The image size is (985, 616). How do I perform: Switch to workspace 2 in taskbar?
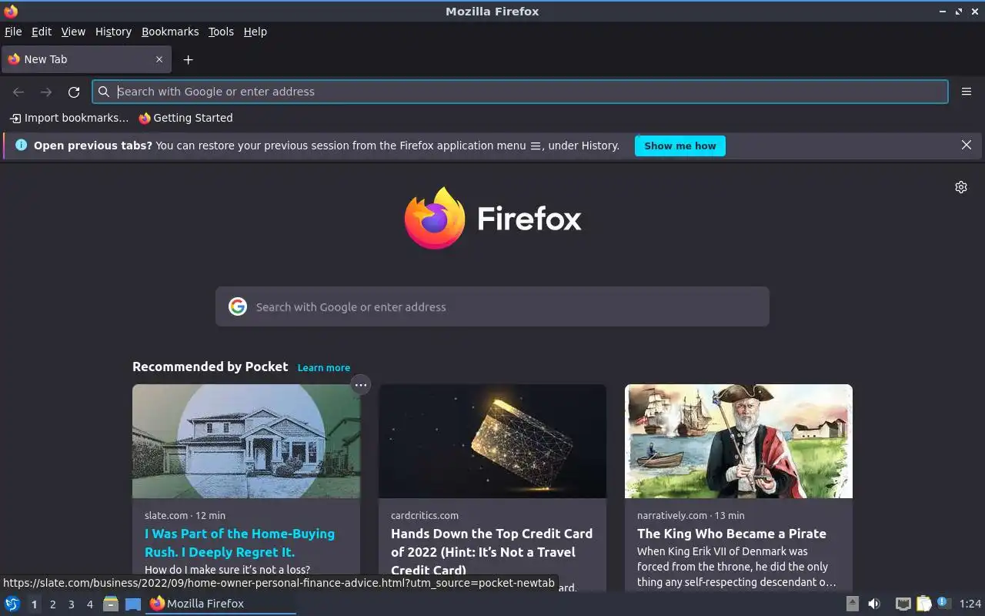tap(53, 604)
